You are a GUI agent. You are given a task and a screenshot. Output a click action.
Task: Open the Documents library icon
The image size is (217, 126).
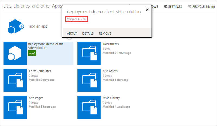tap(89, 53)
